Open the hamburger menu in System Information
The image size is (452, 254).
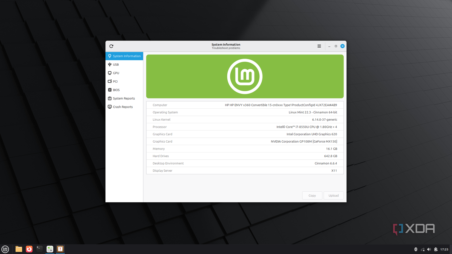click(319, 46)
